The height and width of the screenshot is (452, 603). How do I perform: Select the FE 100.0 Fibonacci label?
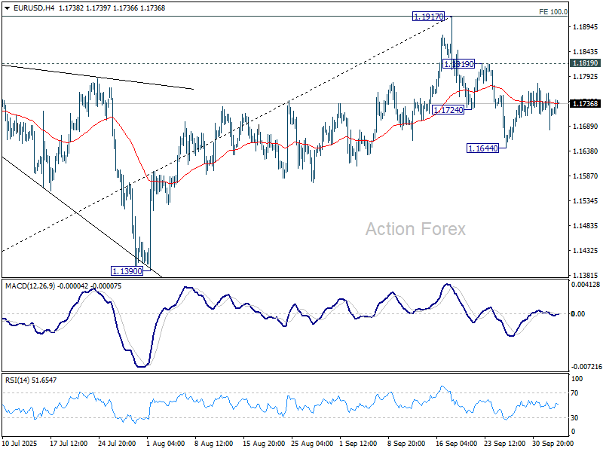pos(552,12)
